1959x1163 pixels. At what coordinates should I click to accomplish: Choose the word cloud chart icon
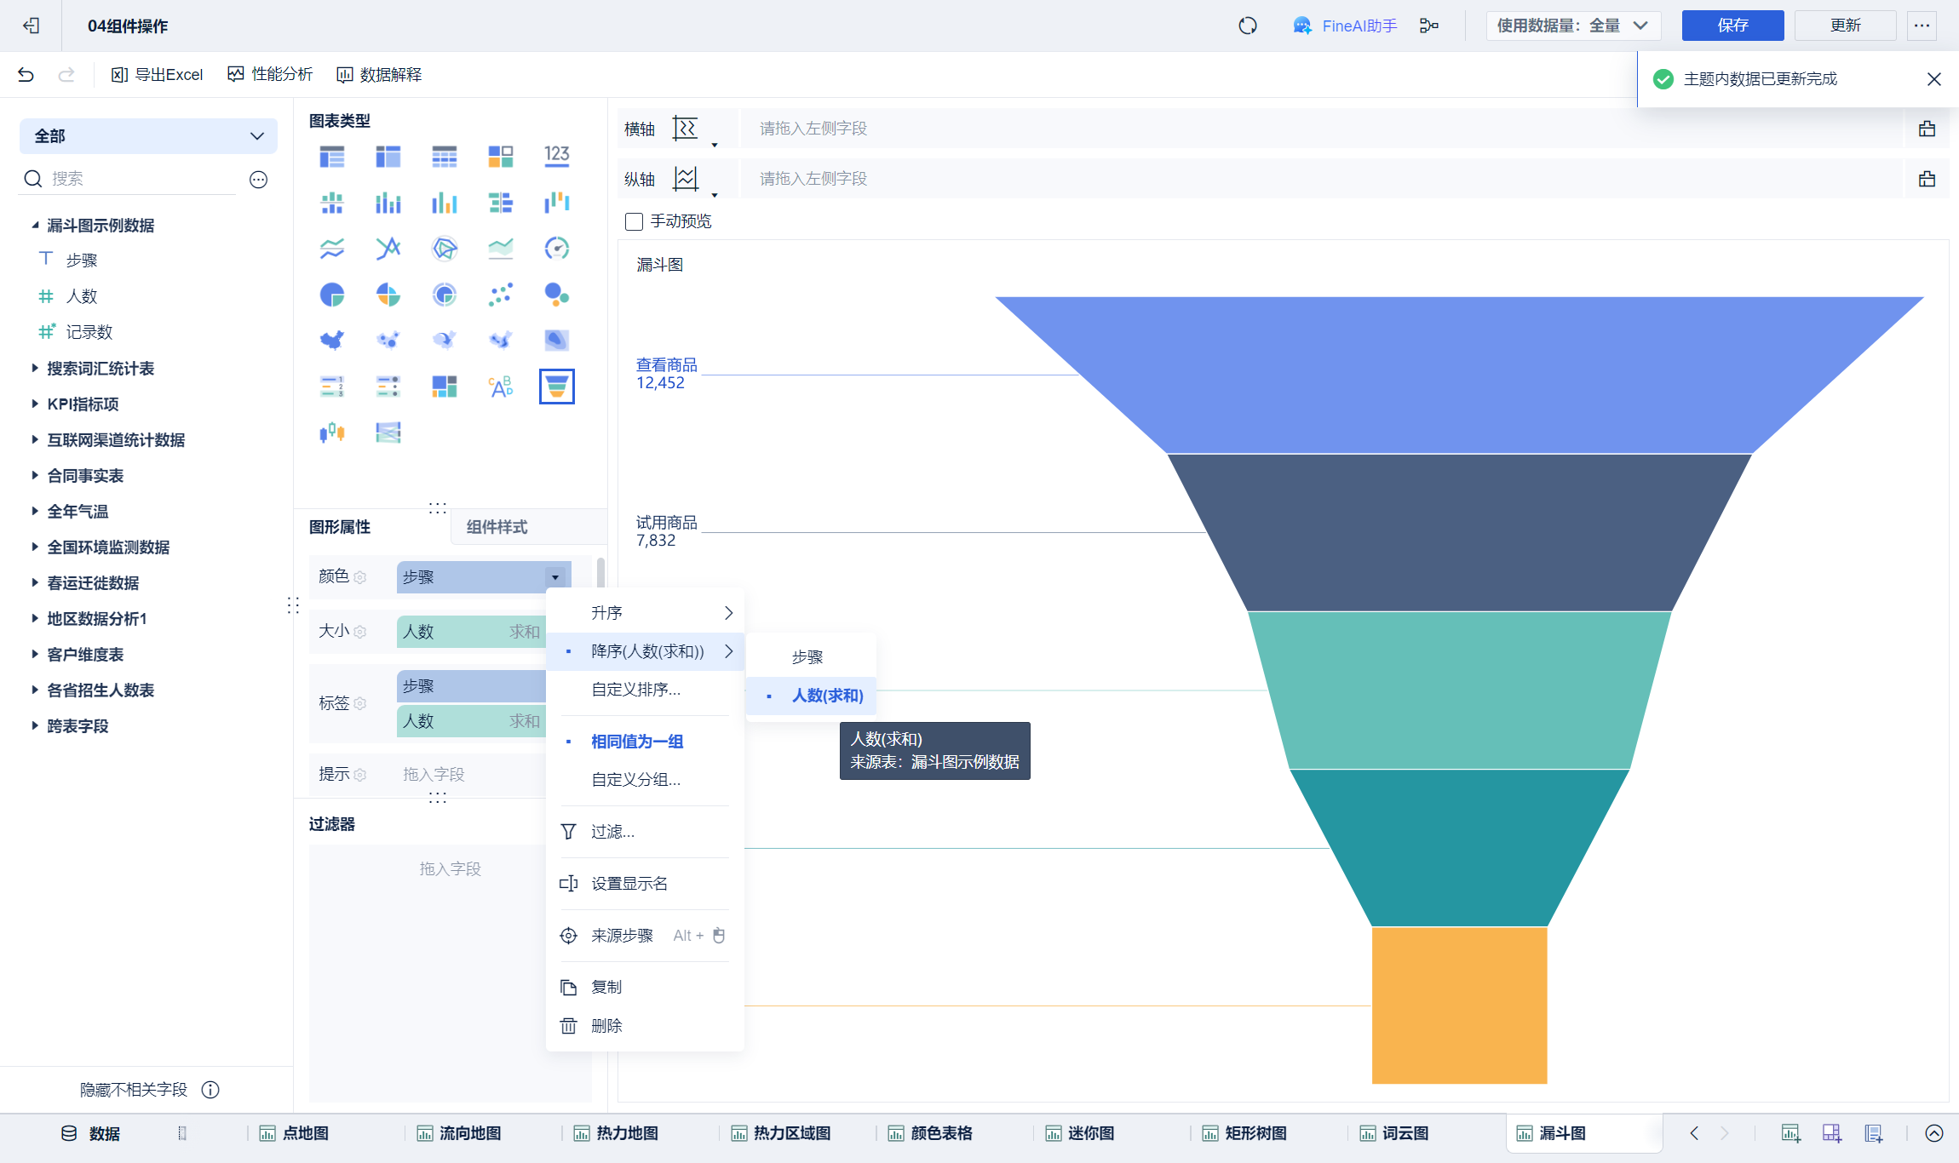(x=500, y=387)
